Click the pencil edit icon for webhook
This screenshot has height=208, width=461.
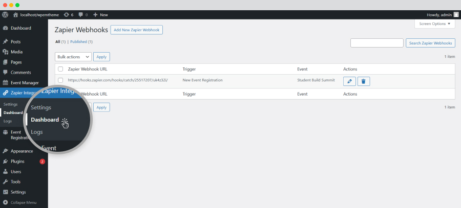pos(349,81)
